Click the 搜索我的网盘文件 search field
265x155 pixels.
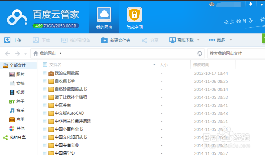point(236,53)
